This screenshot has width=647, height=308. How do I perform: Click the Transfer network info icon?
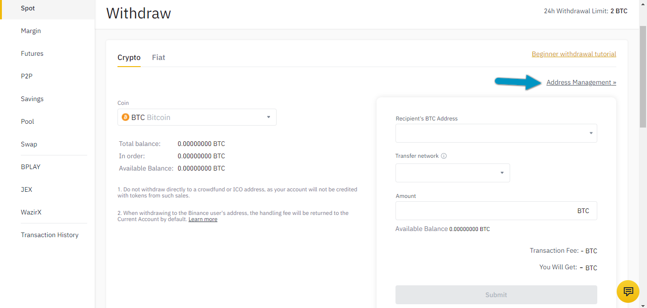(444, 156)
